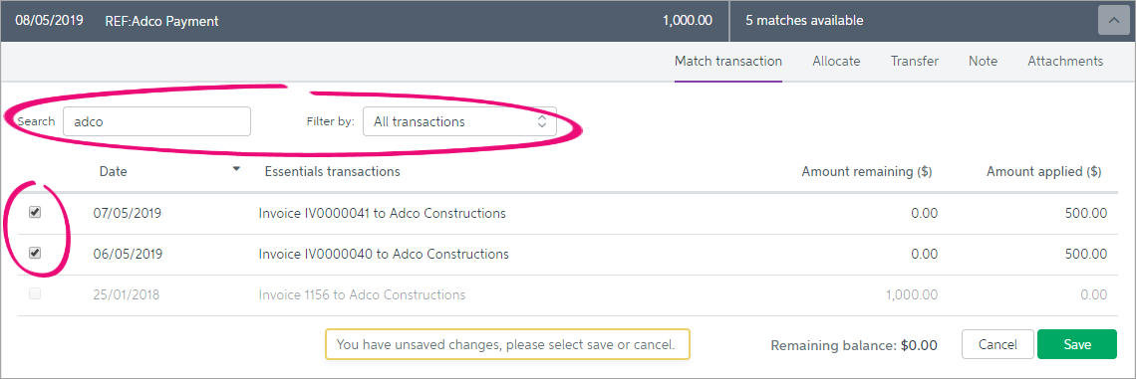Select the All transactions filter box

tap(459, 121)
